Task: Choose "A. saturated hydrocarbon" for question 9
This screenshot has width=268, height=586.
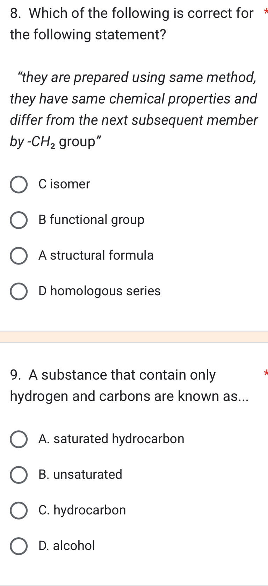Action: [19, 439]
